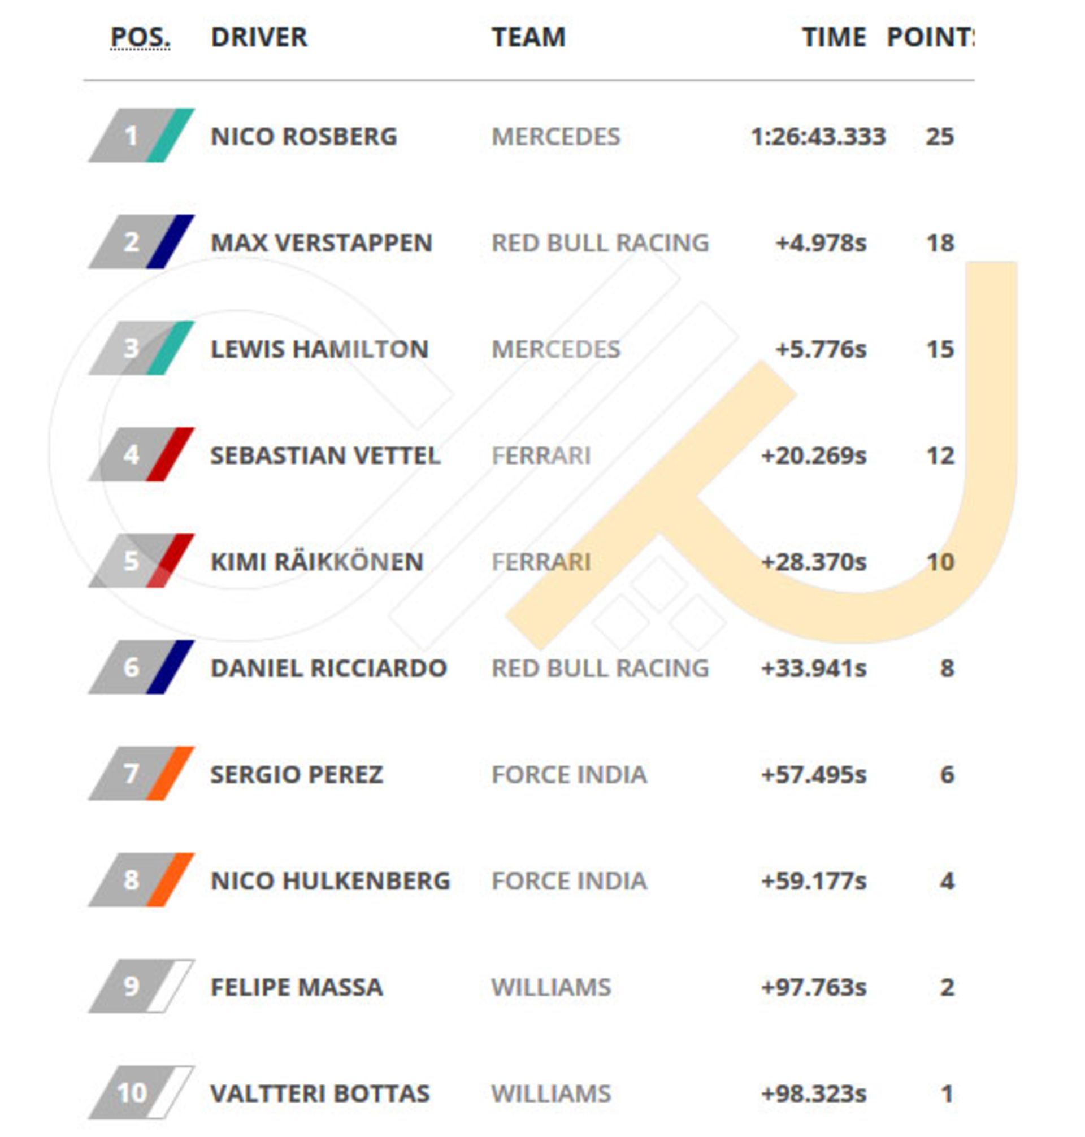Click the position 4 Ferrari badge
1085x1137 pixels.
click(x=141, y=454)
